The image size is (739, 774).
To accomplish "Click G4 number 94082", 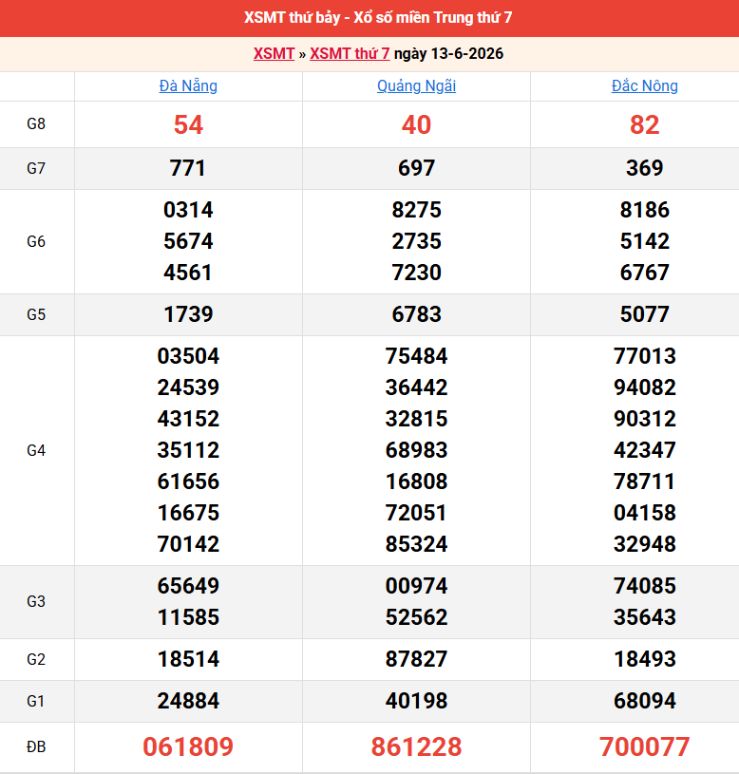I will [x=645, y=387].
